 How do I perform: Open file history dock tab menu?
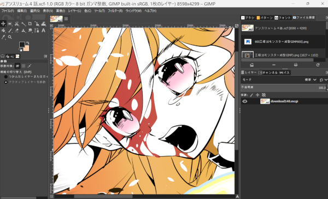[x=327, y=18]
